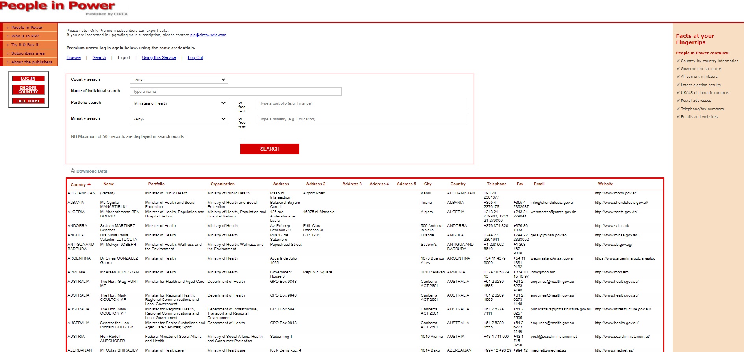Click Herr Rudolf ANSCHOBER name cell

point(113,339)
